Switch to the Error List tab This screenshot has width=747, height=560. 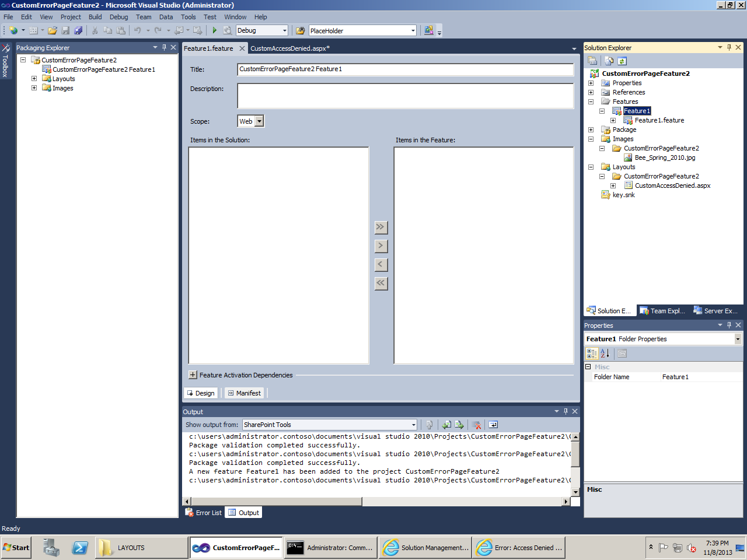coord(204,513)
